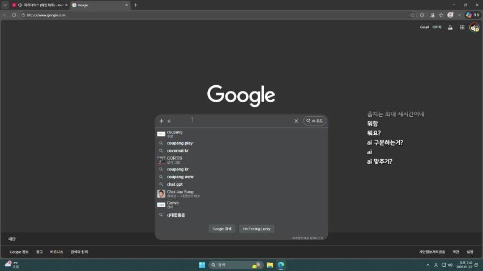Open the Google account avatar
Screen dimensions: 483x271
475,28
